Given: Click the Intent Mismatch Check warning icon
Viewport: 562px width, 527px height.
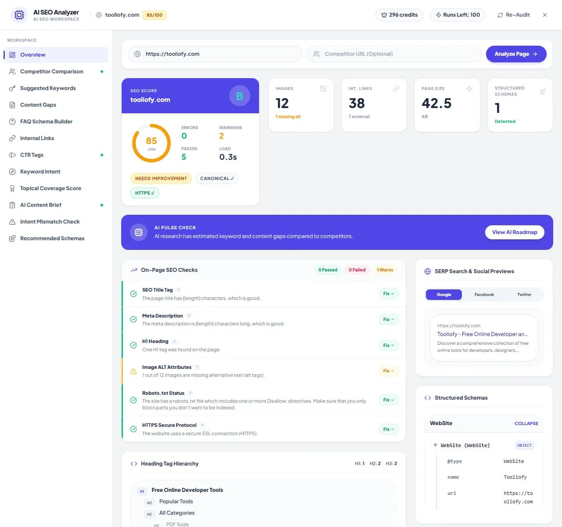Looking at the screenshot, I should [x=12, y=222].
